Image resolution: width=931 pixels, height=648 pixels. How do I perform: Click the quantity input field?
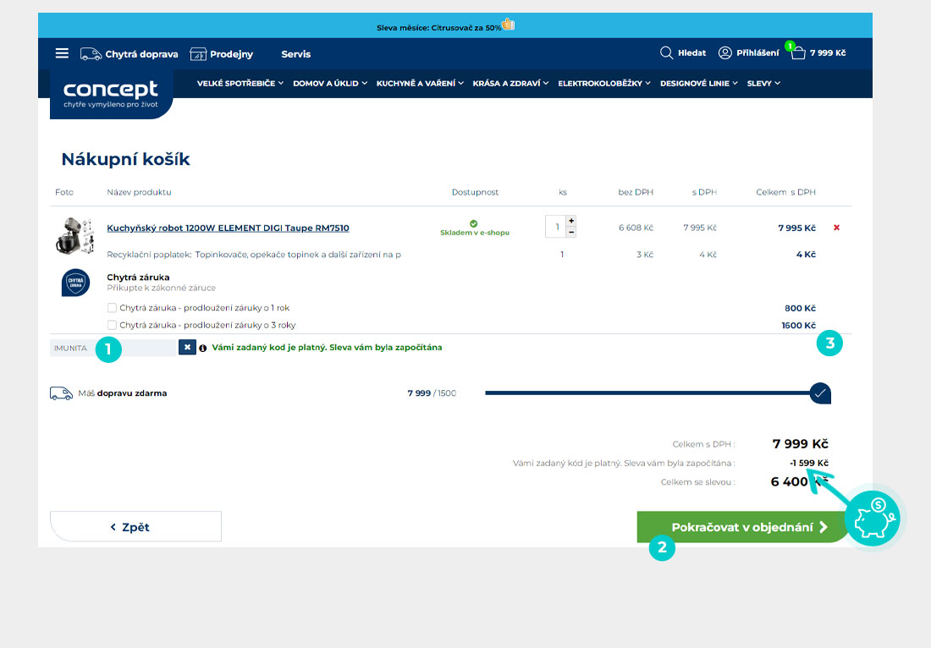coord(556,227)
